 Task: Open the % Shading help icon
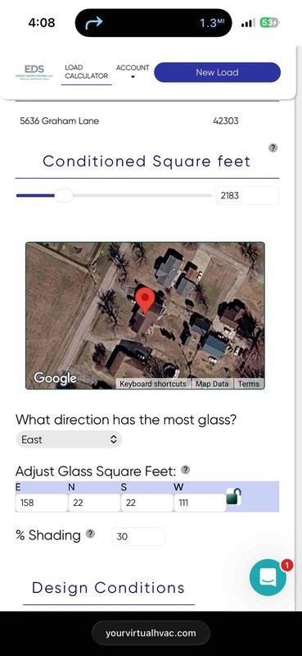(x=90, y=534)
